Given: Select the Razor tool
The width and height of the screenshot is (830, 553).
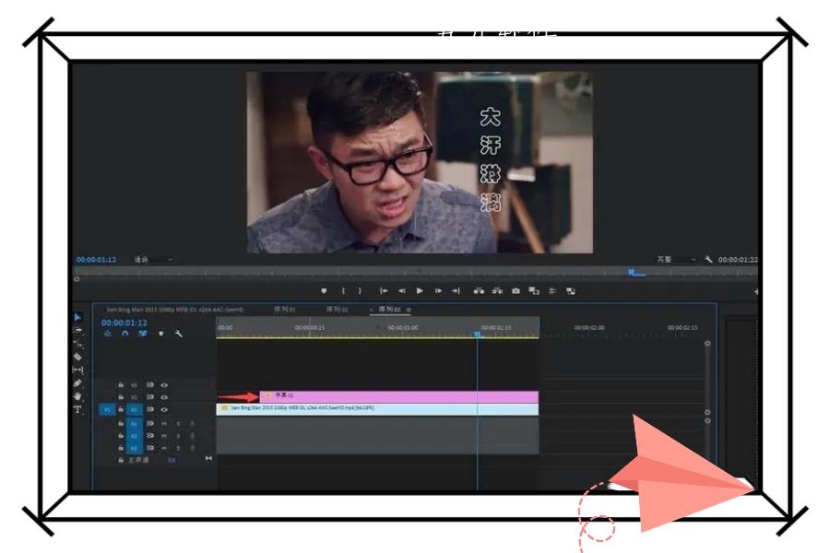Looking at the screenshot, I should [77, 356].
